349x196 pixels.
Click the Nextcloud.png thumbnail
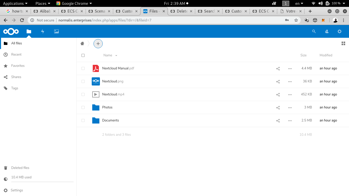96,81
